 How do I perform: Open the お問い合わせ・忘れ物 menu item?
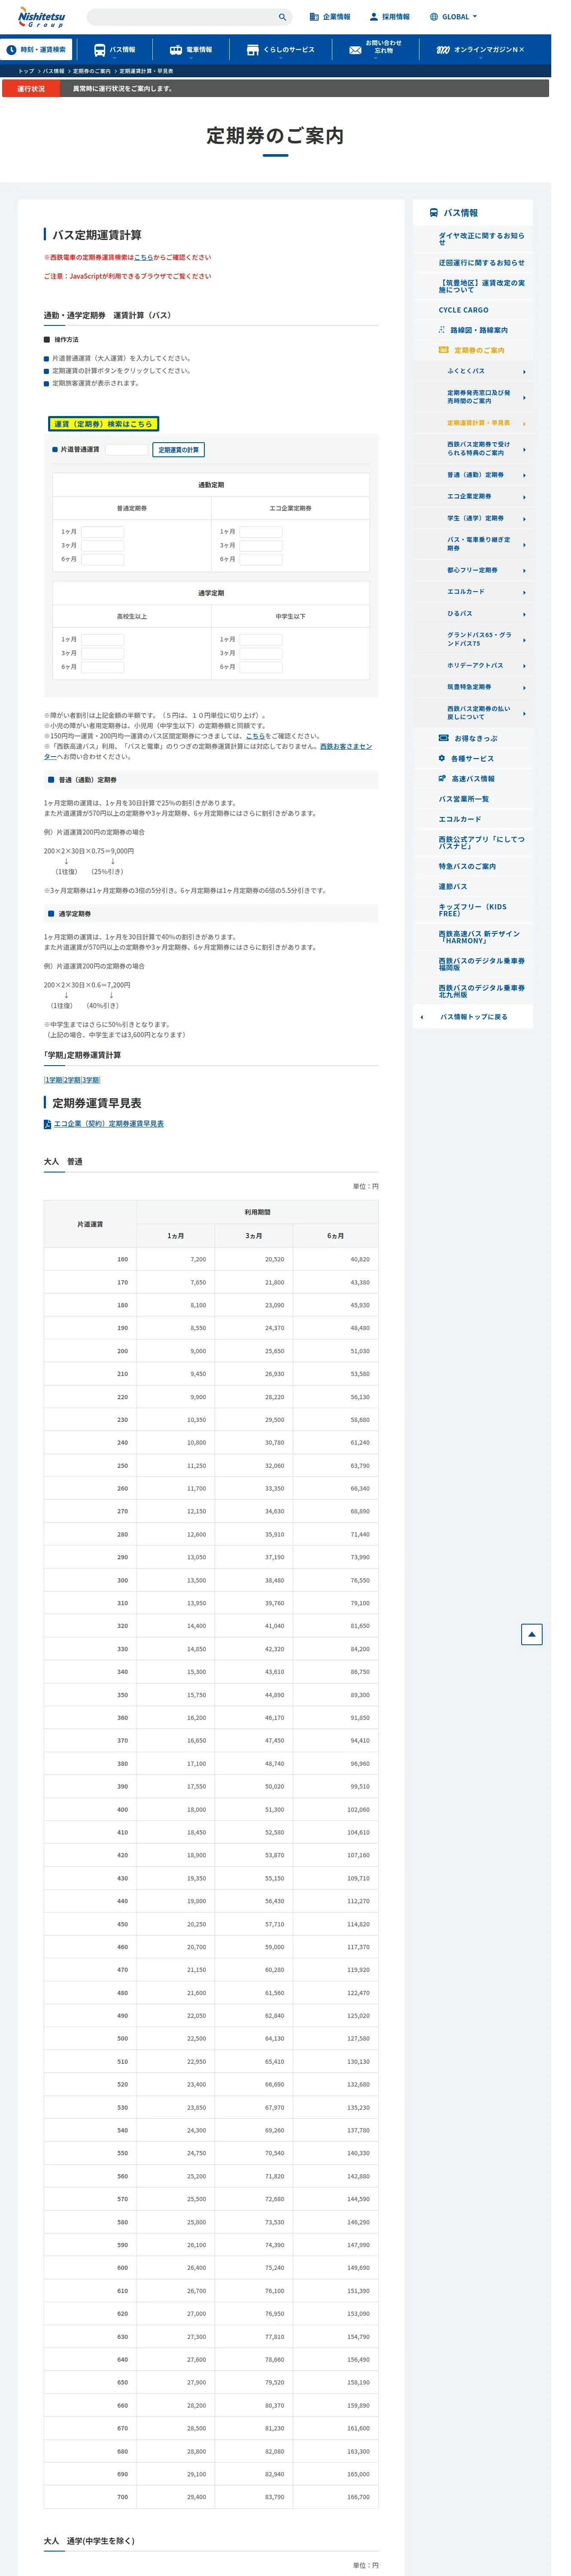click(x=376, y=49)
